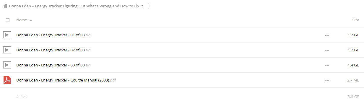The width and height of the screenshot is (364, 111).
Task: Click the 2.7 MB size of the PDF
Action: pyautogui.click(x=353, y=80)
